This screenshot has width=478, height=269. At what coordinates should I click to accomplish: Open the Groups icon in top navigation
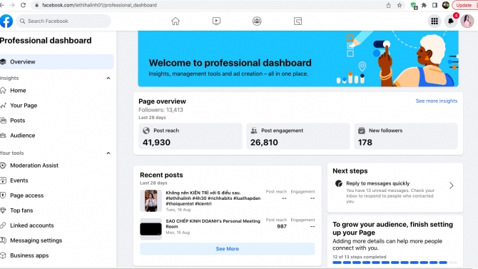click(x=257, y=21)
